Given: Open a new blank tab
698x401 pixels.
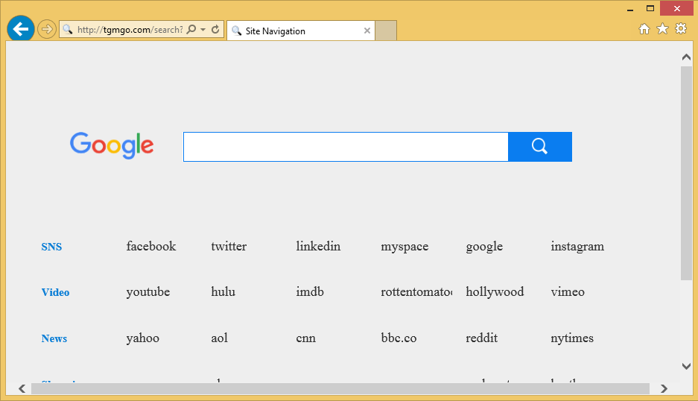Looking at the screenshot, I should point(386,31).
